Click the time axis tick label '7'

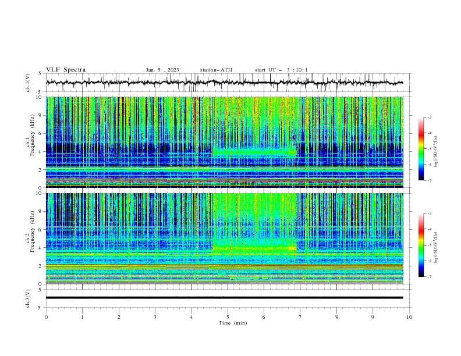[300, 317]
